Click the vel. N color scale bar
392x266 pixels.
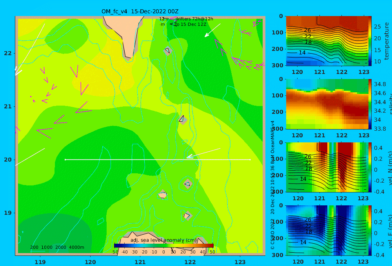pyautogui.click(x=370, y=167)
